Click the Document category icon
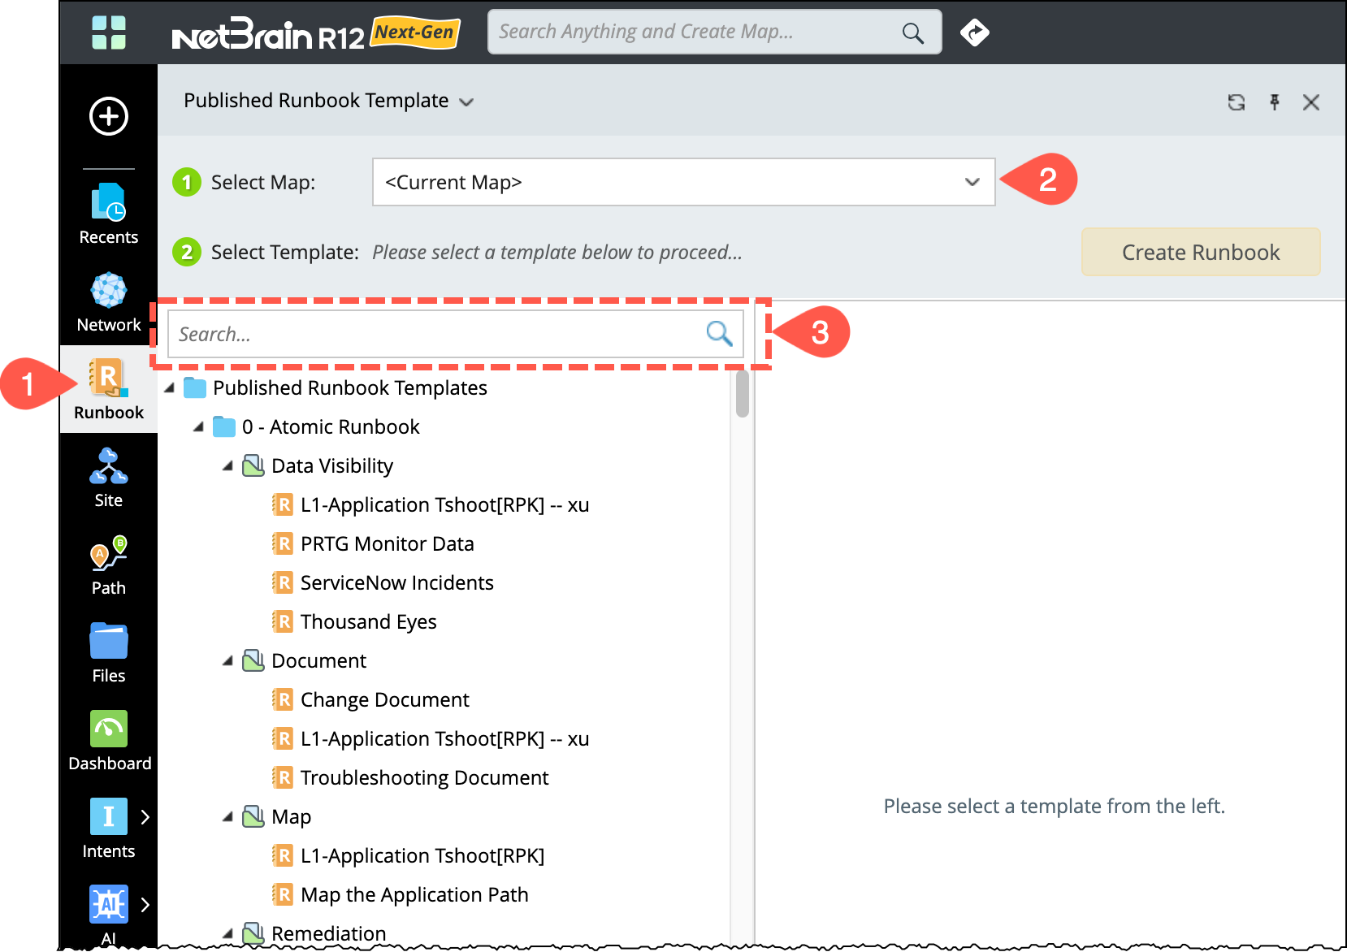This screenshot has height=952, width=1347. pyautogui.click(x=253, y=660)
